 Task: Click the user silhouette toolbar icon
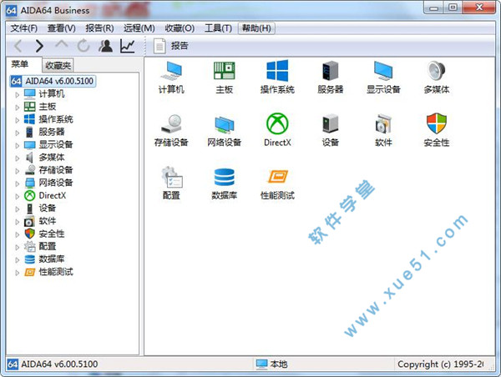coord(105,46)
